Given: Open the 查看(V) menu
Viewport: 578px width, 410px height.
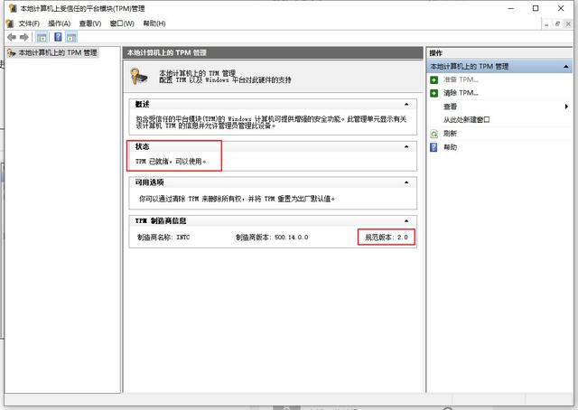Looking at the screenshot, I should [x=90, y=23].
